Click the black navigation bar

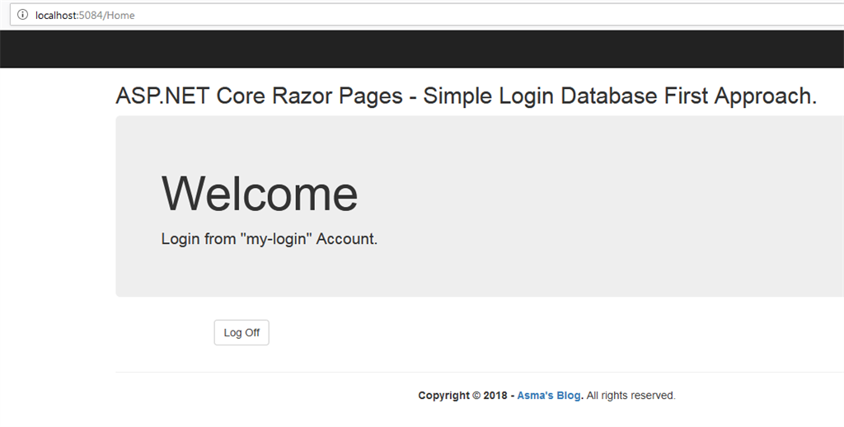[x=422, y=49]
